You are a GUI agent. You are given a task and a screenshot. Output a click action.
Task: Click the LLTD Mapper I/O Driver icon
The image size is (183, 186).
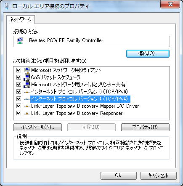point(27,106)
